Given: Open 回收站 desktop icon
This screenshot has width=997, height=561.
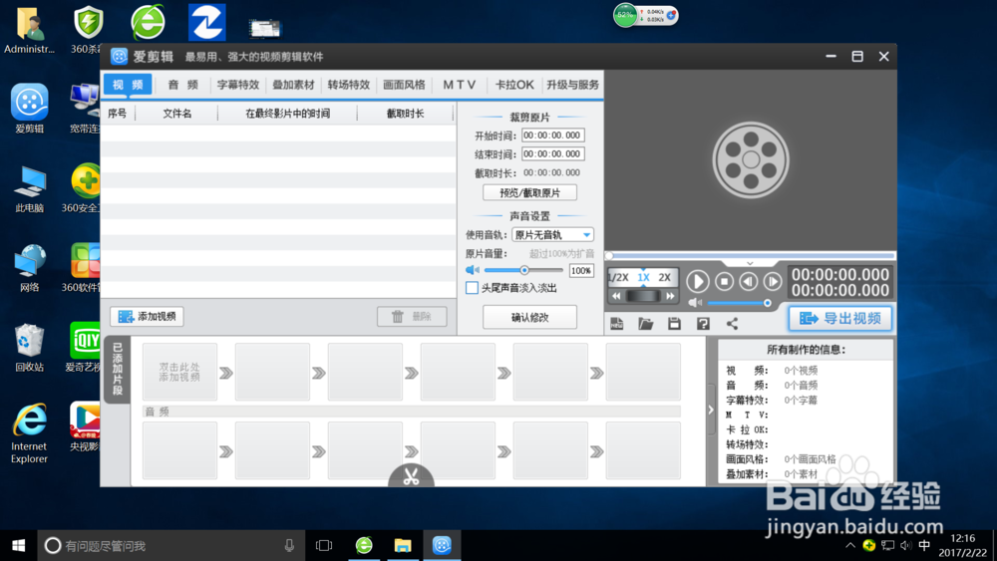Looking at the screenshot, I should click(29, 348).
